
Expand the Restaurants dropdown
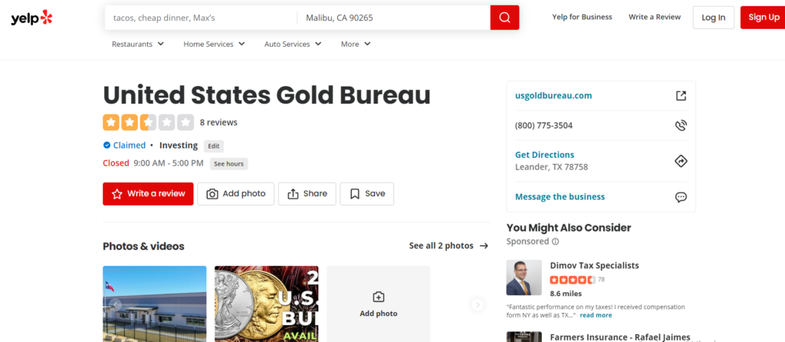138,44
